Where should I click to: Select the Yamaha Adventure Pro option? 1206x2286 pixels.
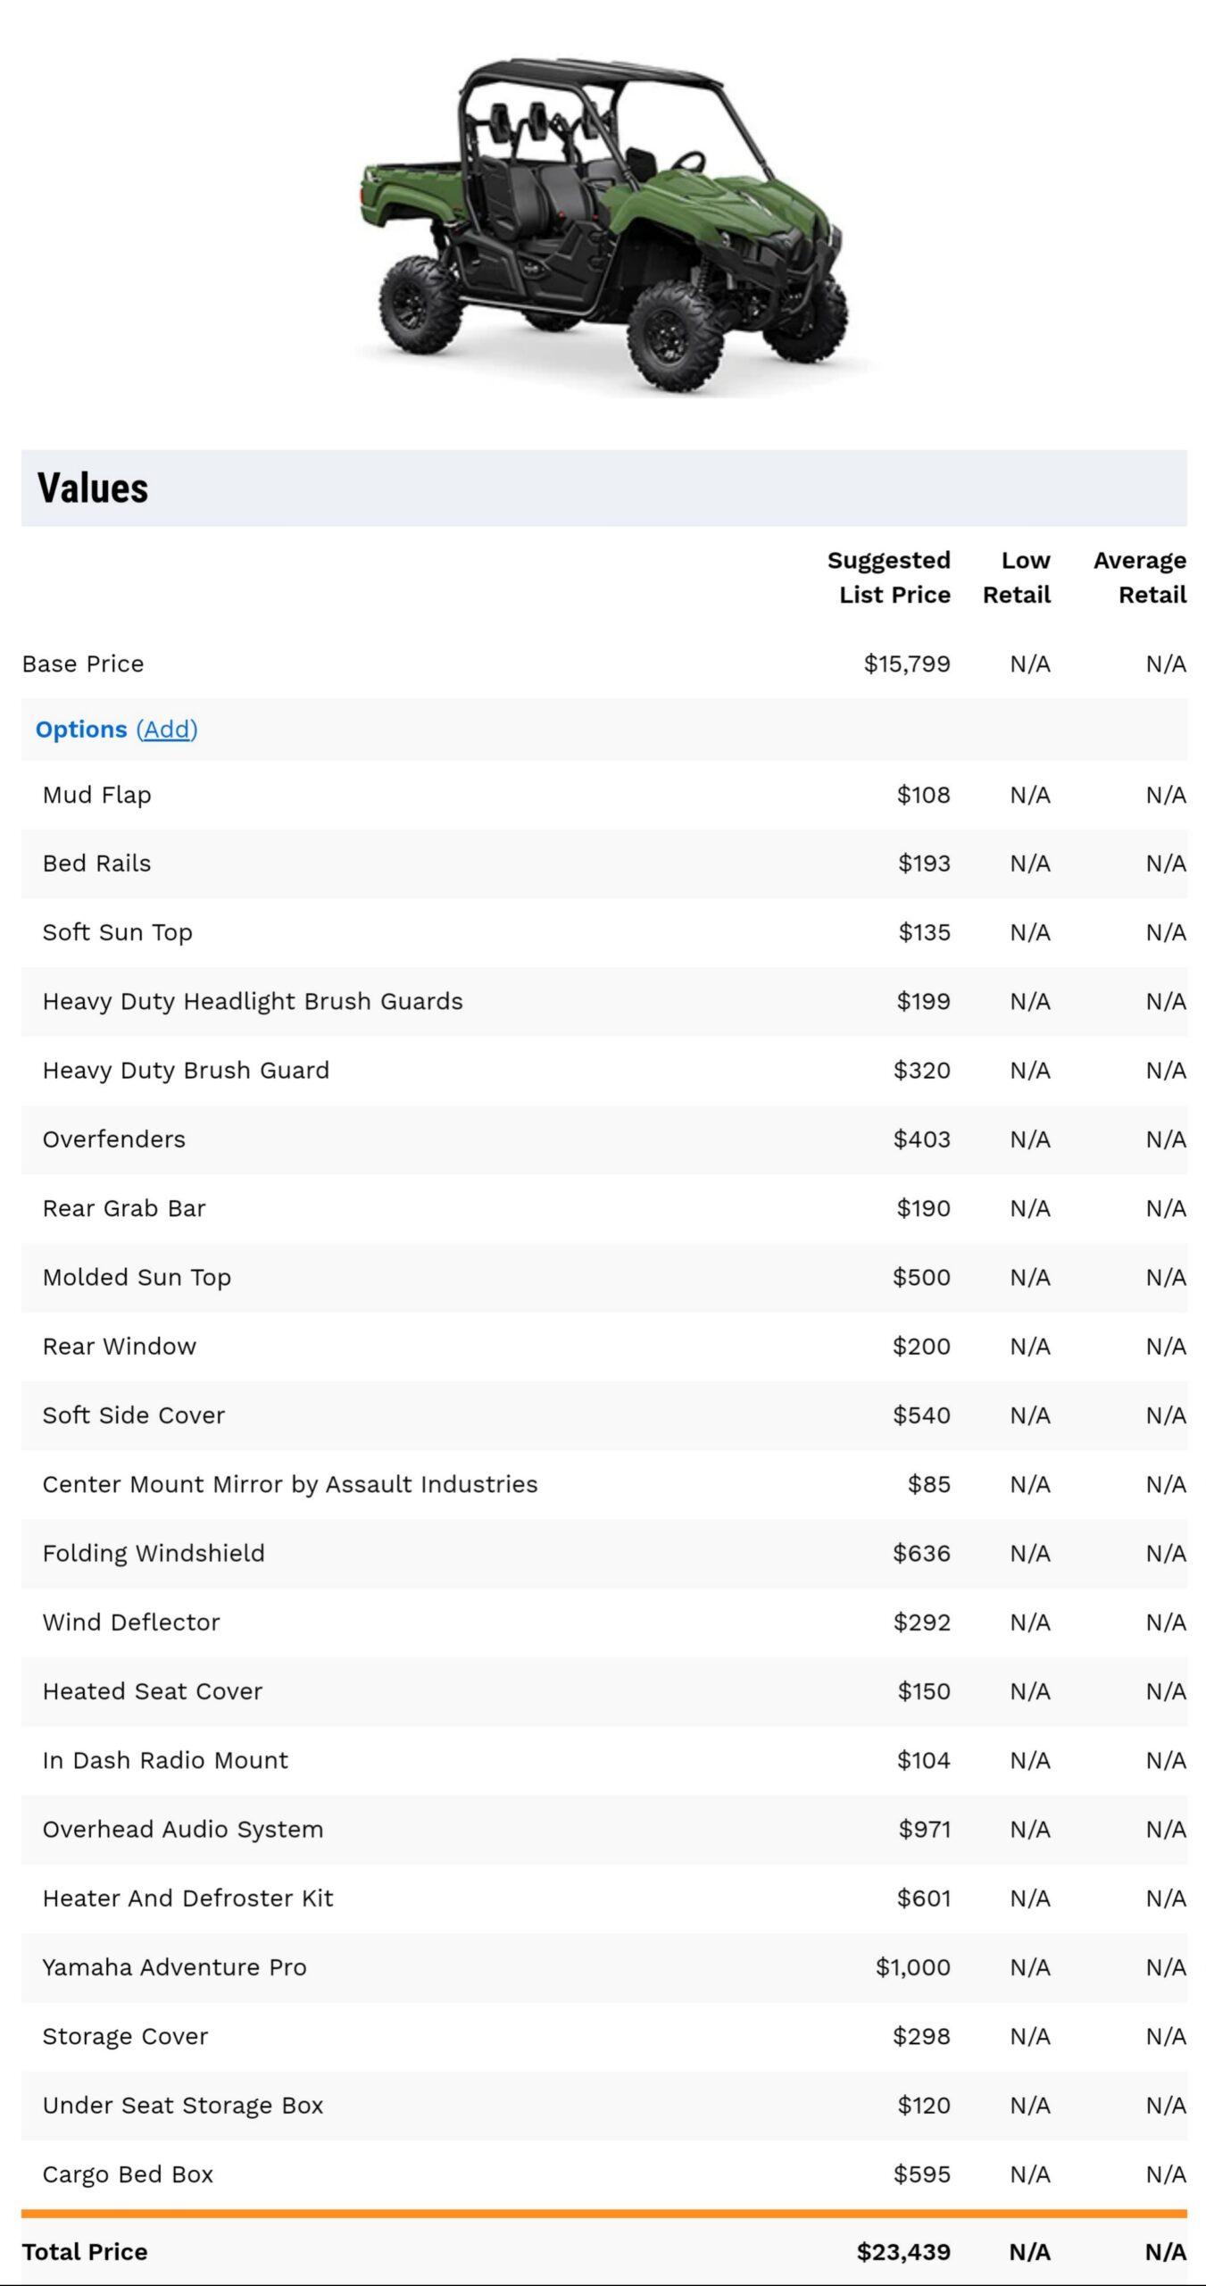(x=174, y=1966)
